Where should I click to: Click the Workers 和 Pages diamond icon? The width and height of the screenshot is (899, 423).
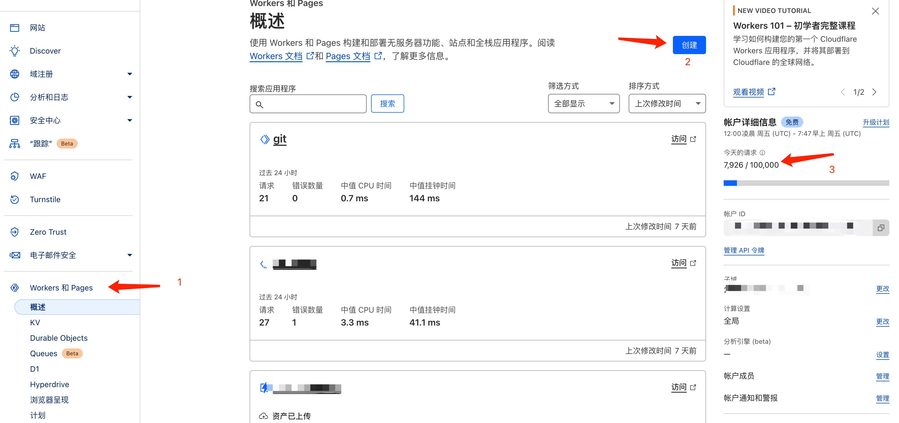(x=15, y=288)
